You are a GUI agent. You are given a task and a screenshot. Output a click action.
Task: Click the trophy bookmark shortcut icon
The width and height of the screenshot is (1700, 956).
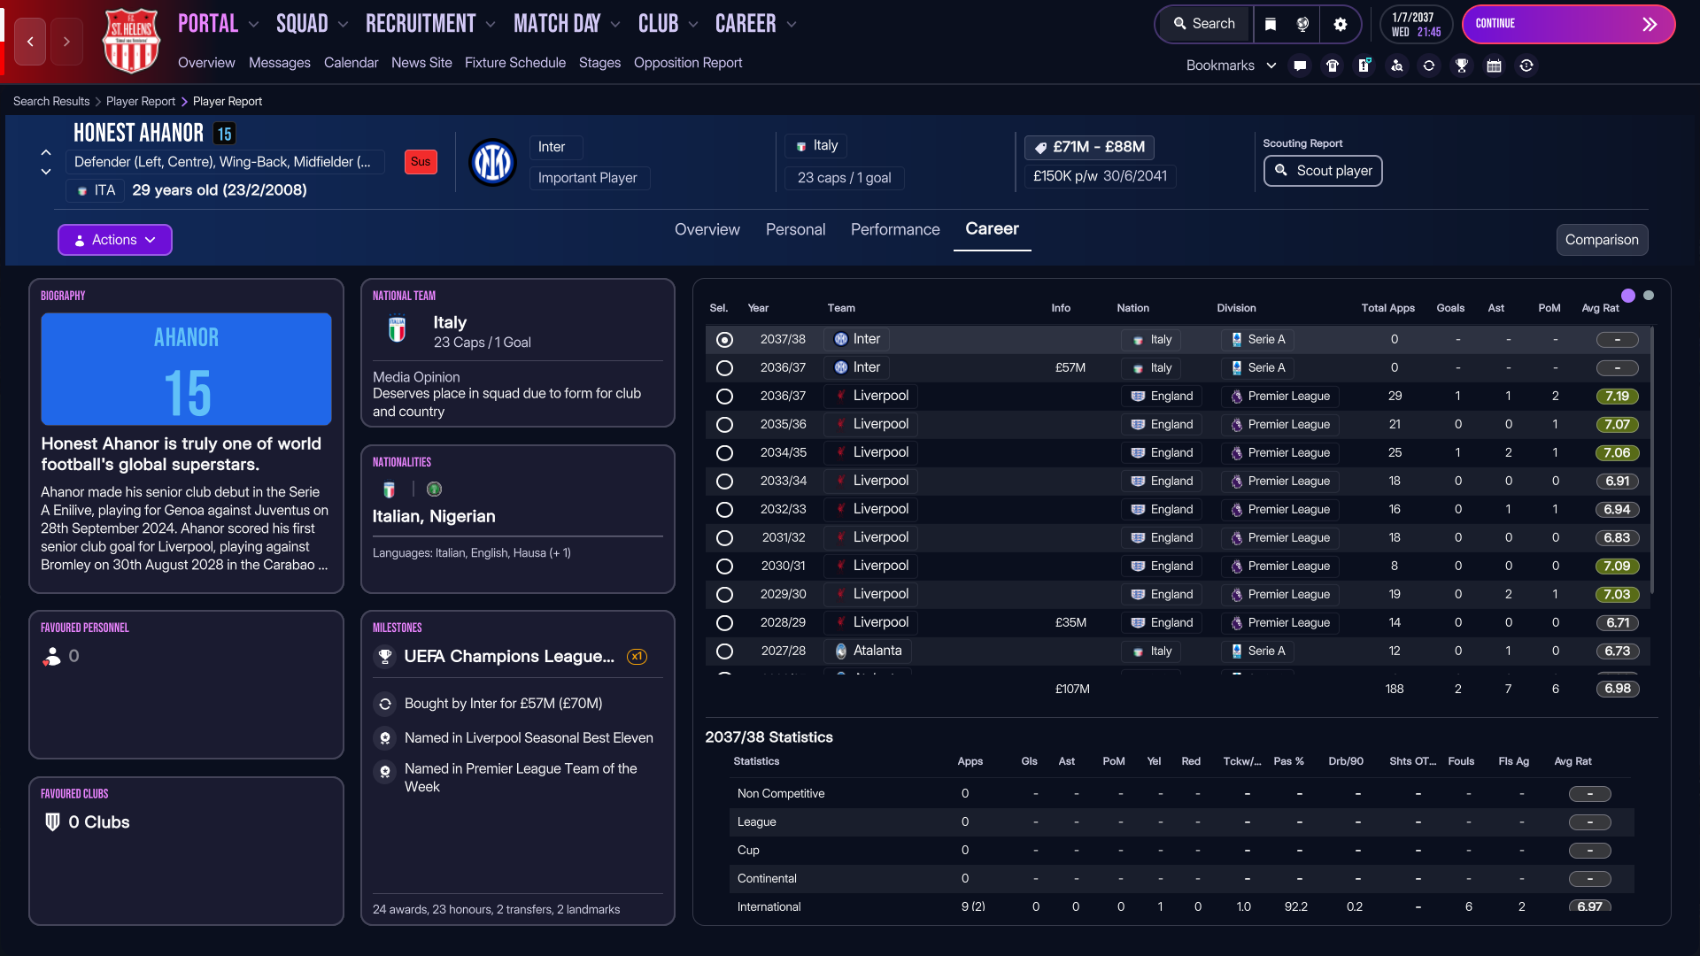click(1461, 66)
